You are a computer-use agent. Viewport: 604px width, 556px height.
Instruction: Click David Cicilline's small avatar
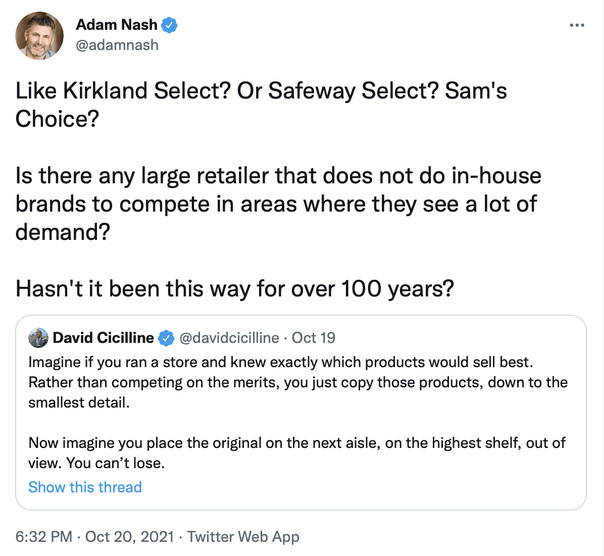(x=38, y=338)
